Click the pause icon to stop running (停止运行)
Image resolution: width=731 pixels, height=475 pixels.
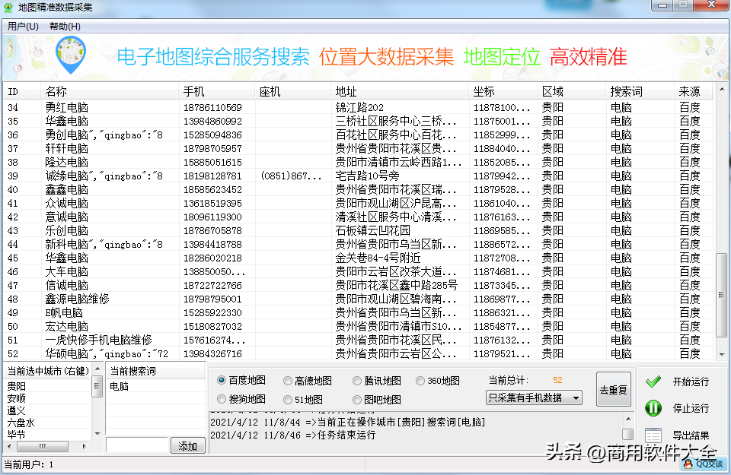(653, 408)
